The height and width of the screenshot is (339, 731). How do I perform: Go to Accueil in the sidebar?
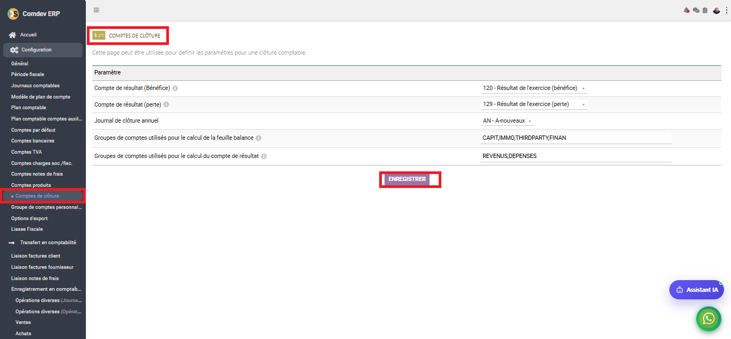pos(28,35)
